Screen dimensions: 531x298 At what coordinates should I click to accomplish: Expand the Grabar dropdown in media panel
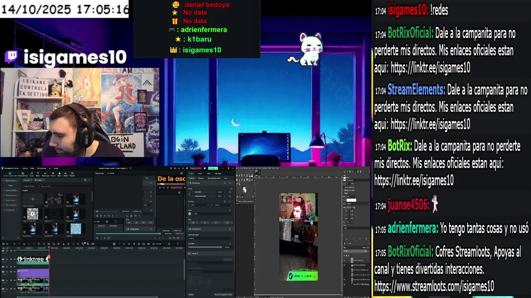(x=39, y=180)
